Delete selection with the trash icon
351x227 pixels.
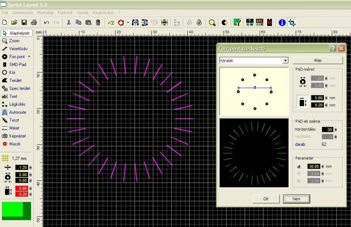(x=98, y=22)
